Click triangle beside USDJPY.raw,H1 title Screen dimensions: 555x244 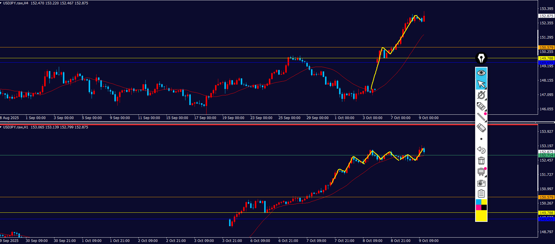pos(1,127)
